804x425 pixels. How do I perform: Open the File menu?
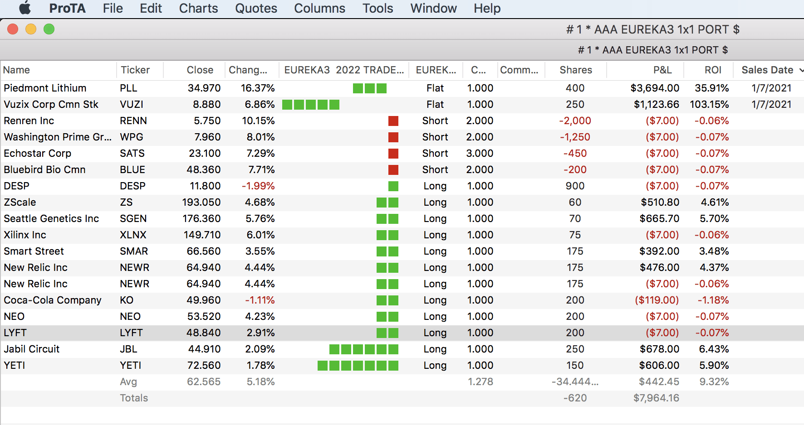coord(113,8)
